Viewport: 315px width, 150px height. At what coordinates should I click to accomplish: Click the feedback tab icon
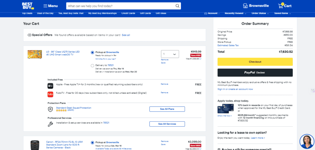pos(313,90)
